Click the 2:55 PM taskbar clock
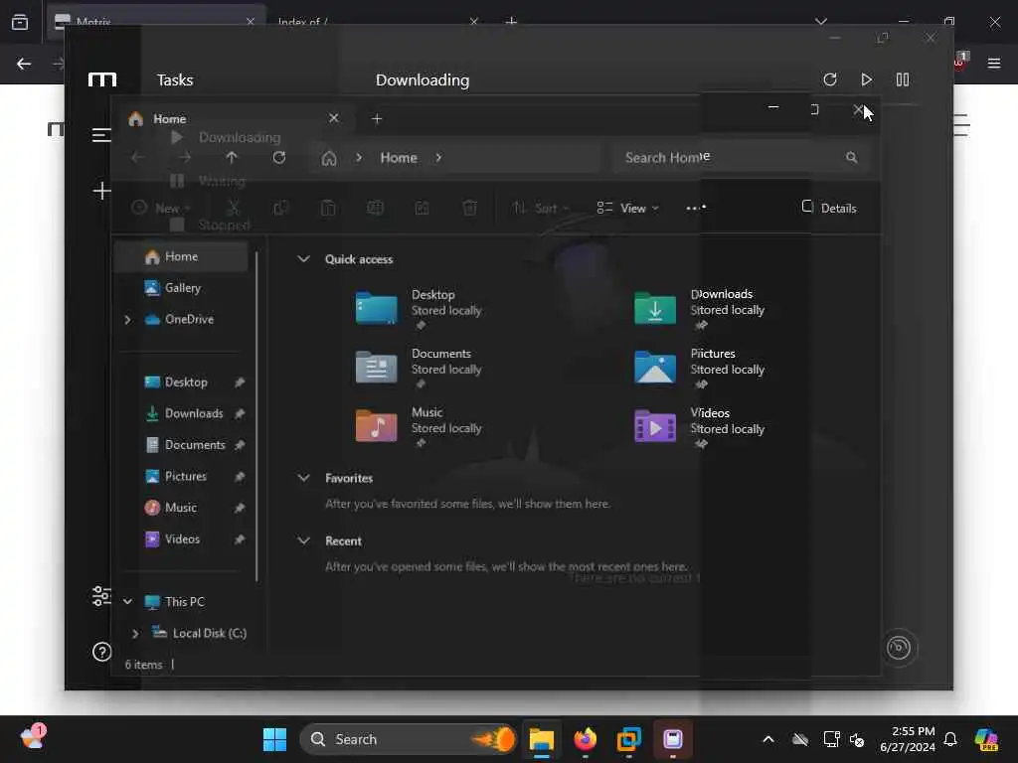 click(913, 731)
